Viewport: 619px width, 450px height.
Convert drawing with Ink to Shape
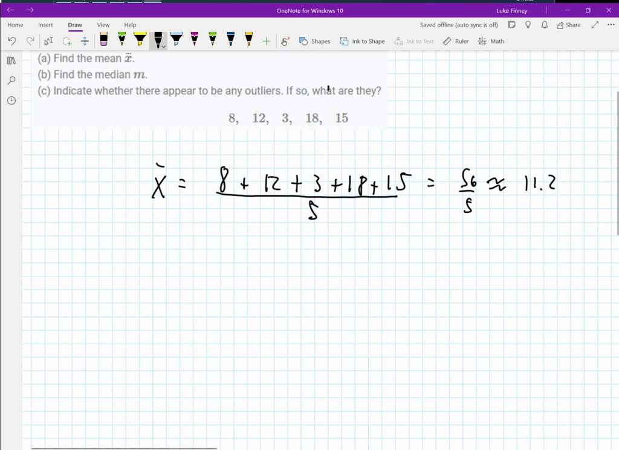[361, 41]
